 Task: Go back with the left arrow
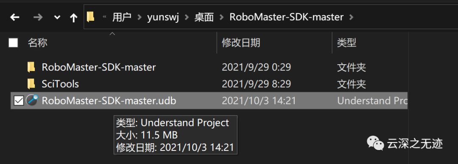[x=14, y=17]
